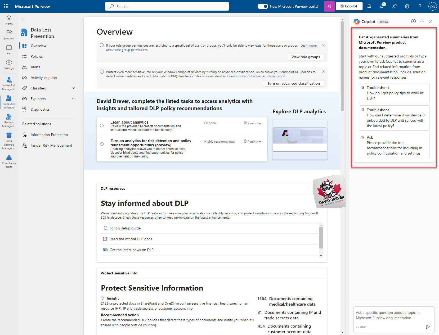Click Turn on advanced classification button
The width and height of the screenshot is (439, 335).
[x=294, y=83]
